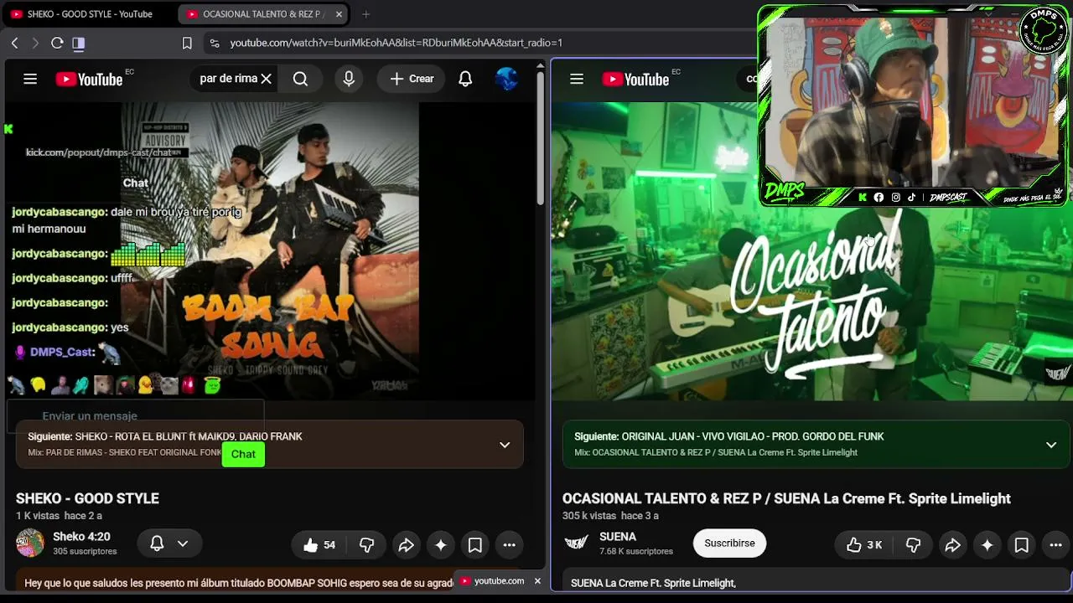Open Sheko 4:20 notification preferences dropdown

pyautogui.click(x=169, y=544)
